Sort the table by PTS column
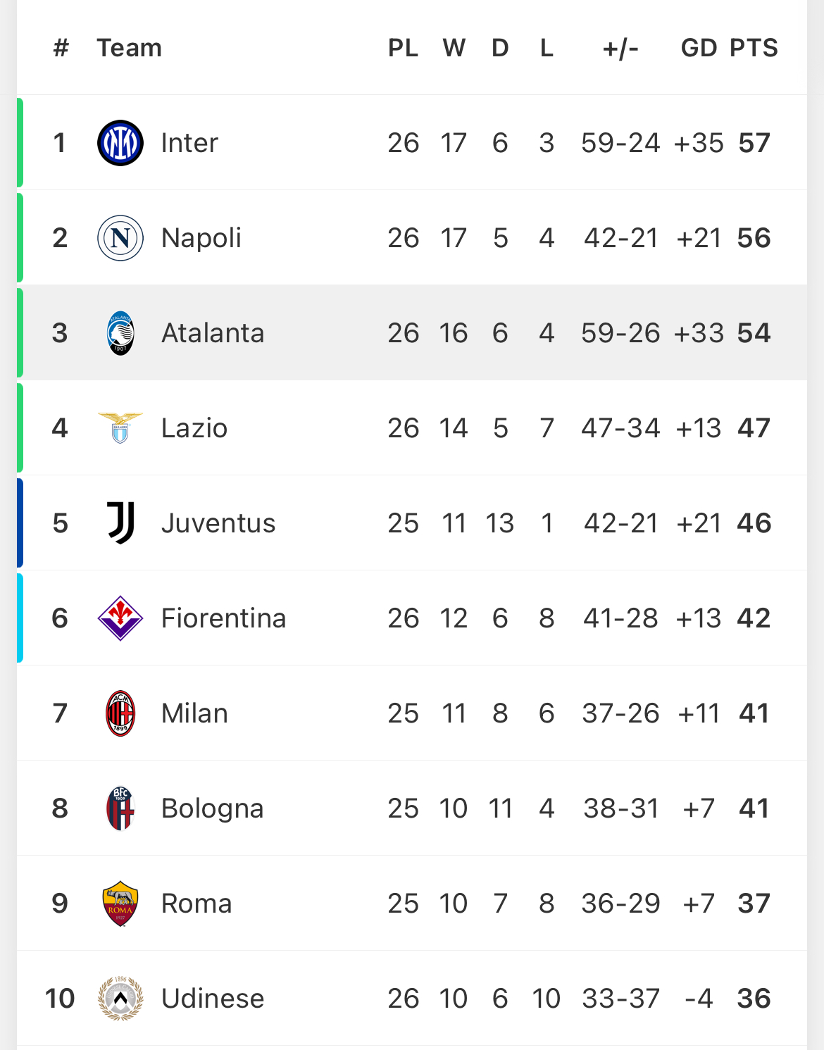 [x=754, y=48]
